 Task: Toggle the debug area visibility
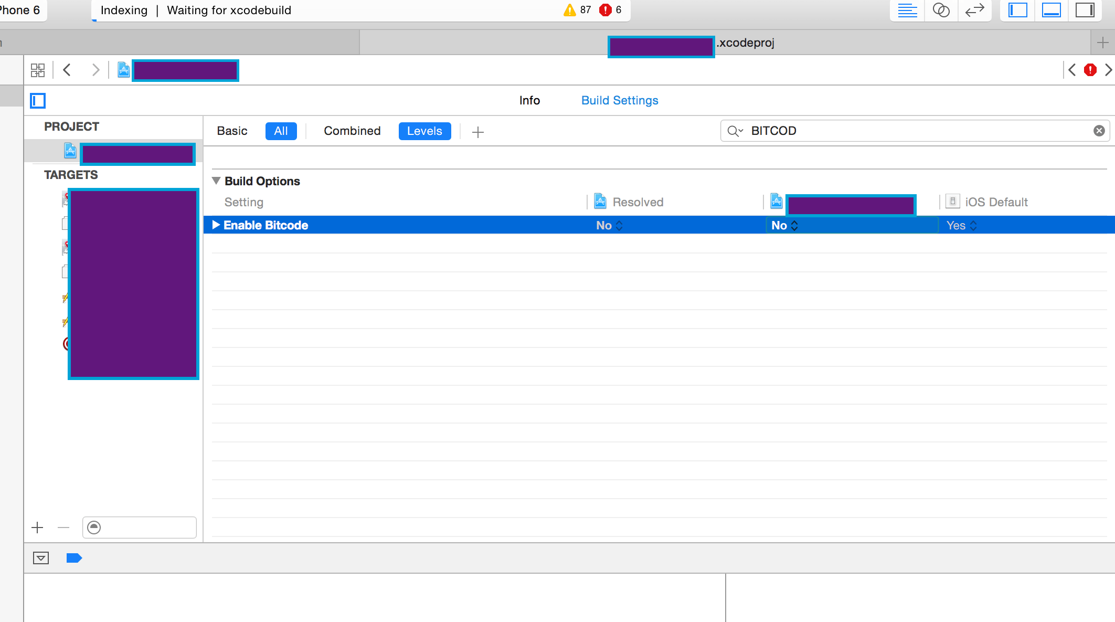click(1051, 10)
